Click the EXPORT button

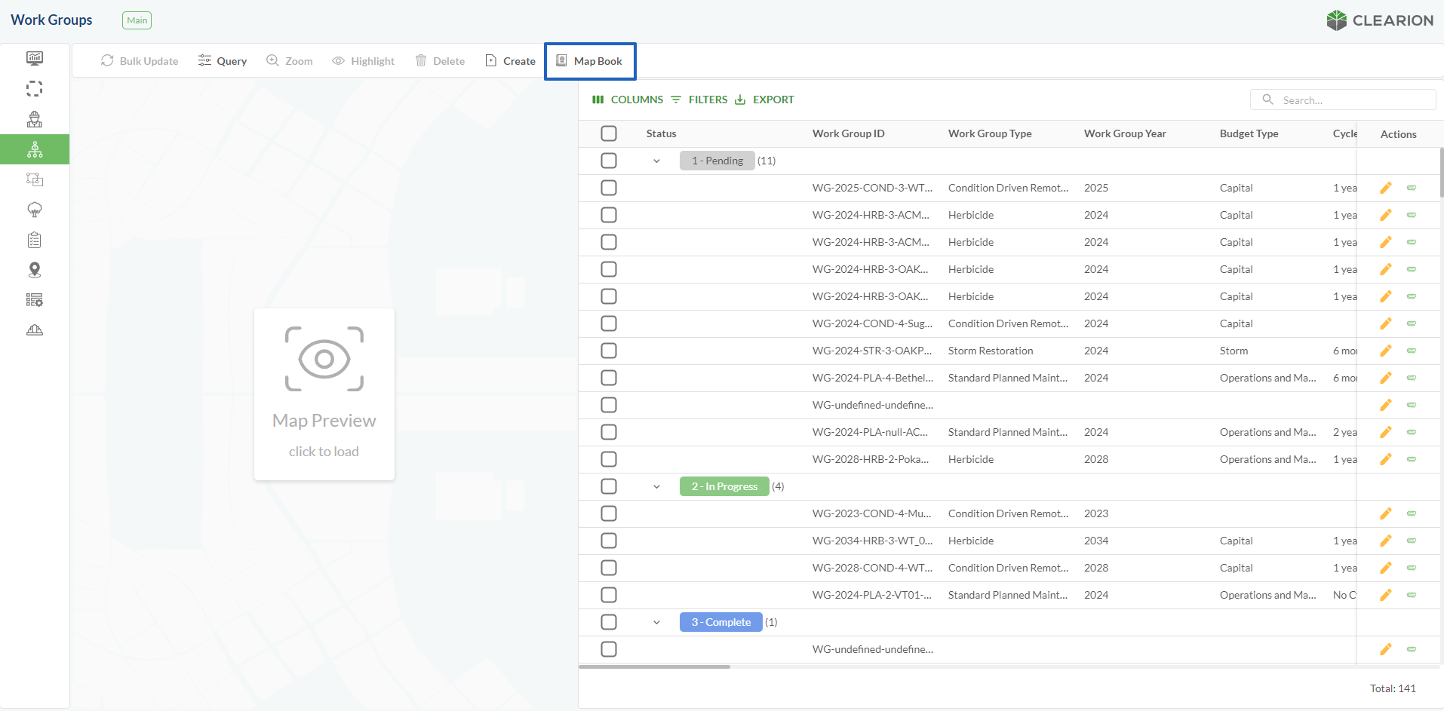(x=764, y=100)
